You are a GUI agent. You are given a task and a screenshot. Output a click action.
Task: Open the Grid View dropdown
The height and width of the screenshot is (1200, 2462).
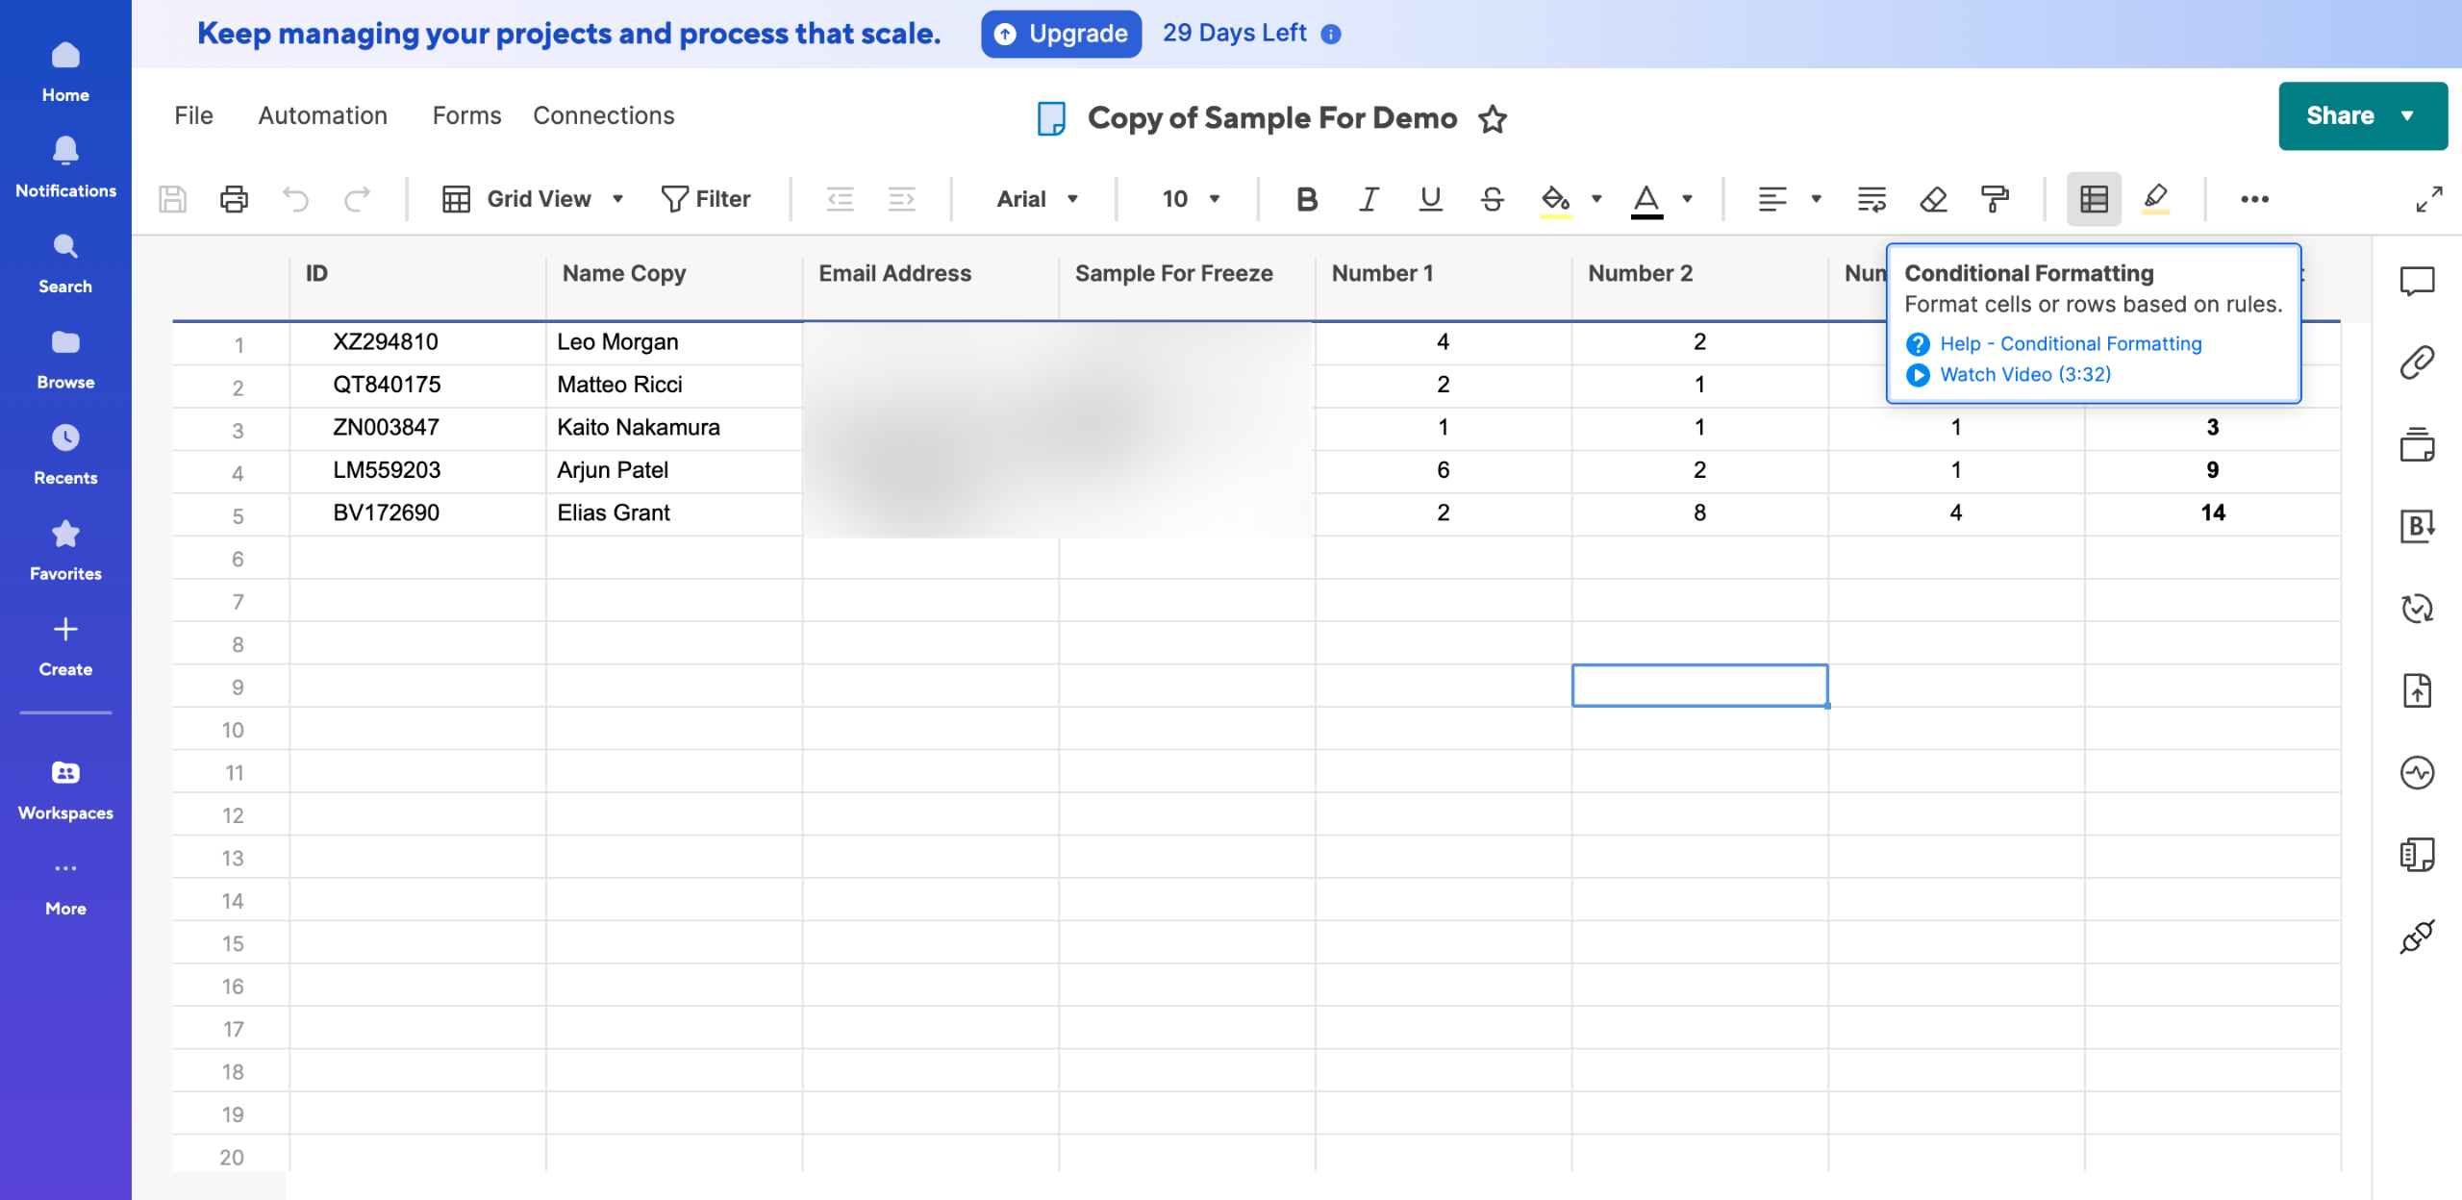tap(534, 199)
